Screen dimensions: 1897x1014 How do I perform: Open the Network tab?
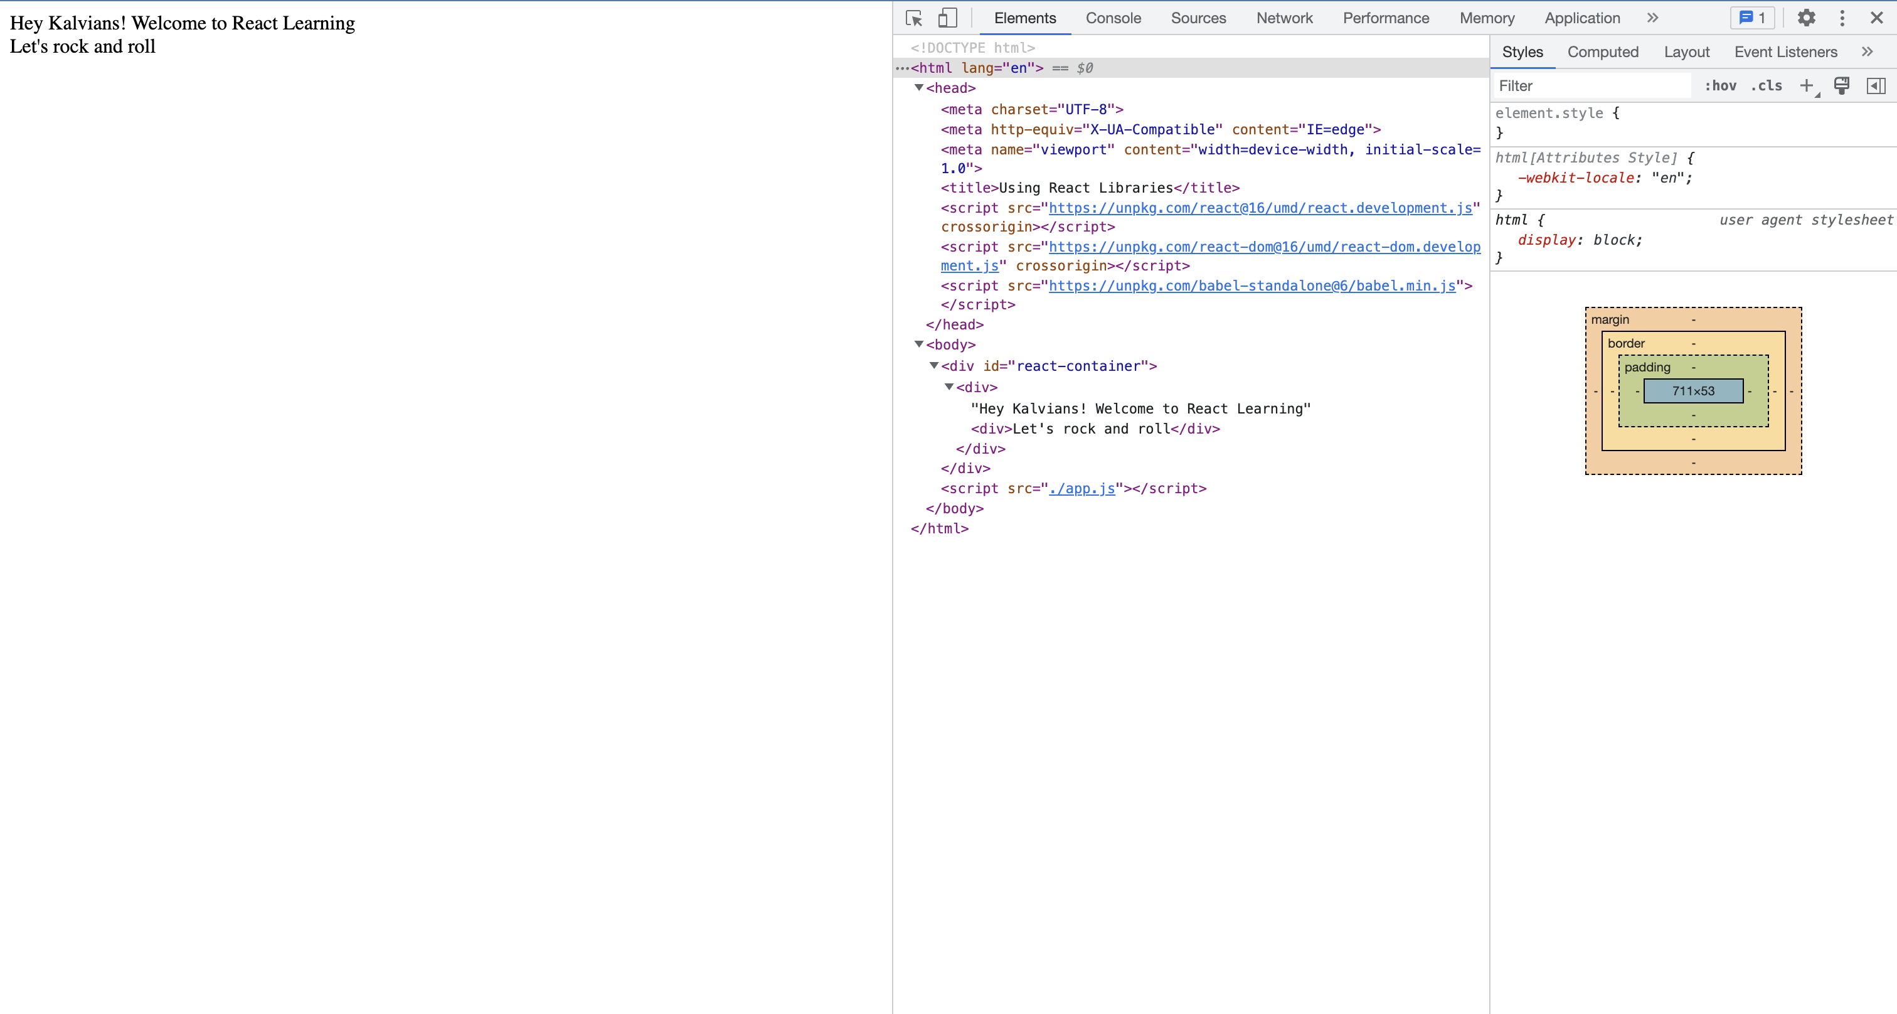[x=1284, y=18]
